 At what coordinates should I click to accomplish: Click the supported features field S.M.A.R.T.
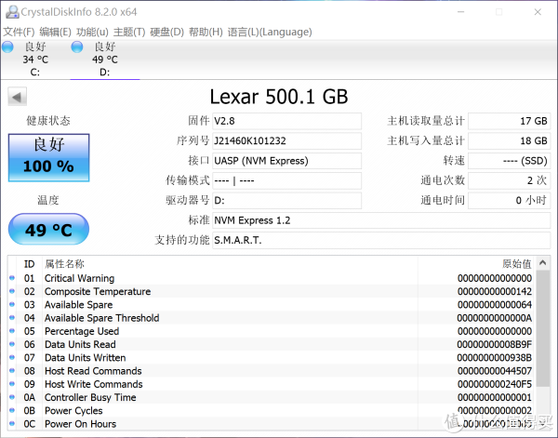tap(381, 241)
